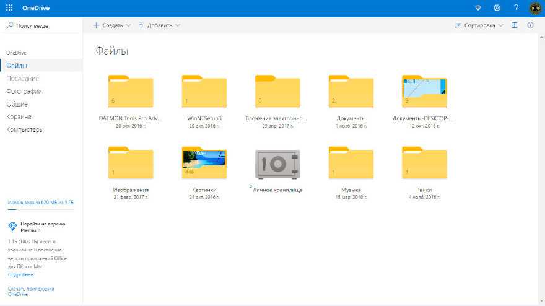Screen dimensions: 545x306
Task: Open the account profile avatar
Action: point(536,7)
